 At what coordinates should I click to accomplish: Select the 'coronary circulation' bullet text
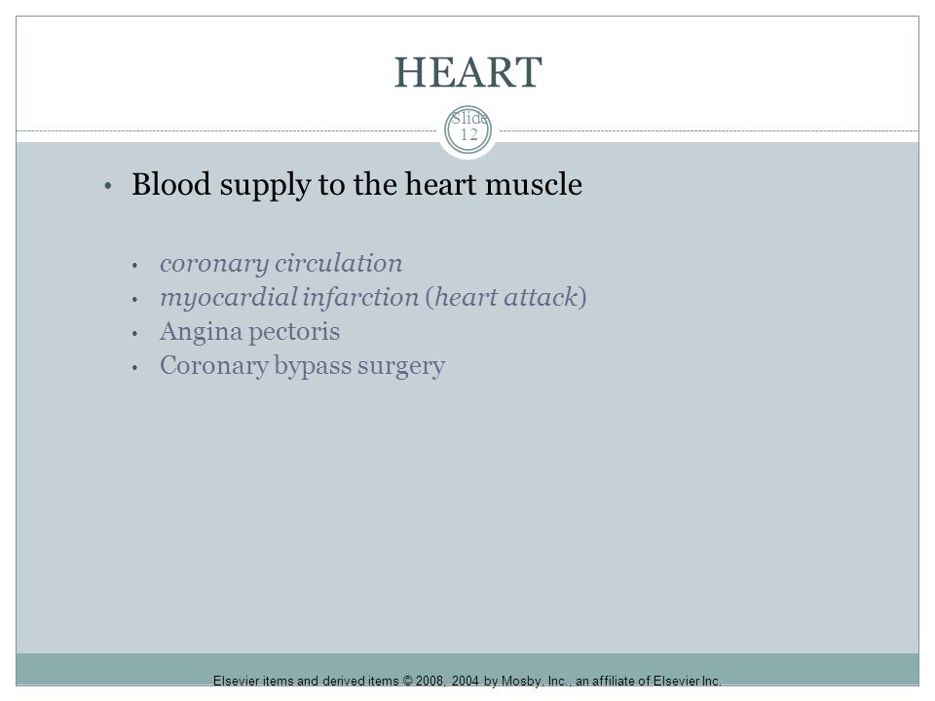pyautogui.click(x=280, y=264)
